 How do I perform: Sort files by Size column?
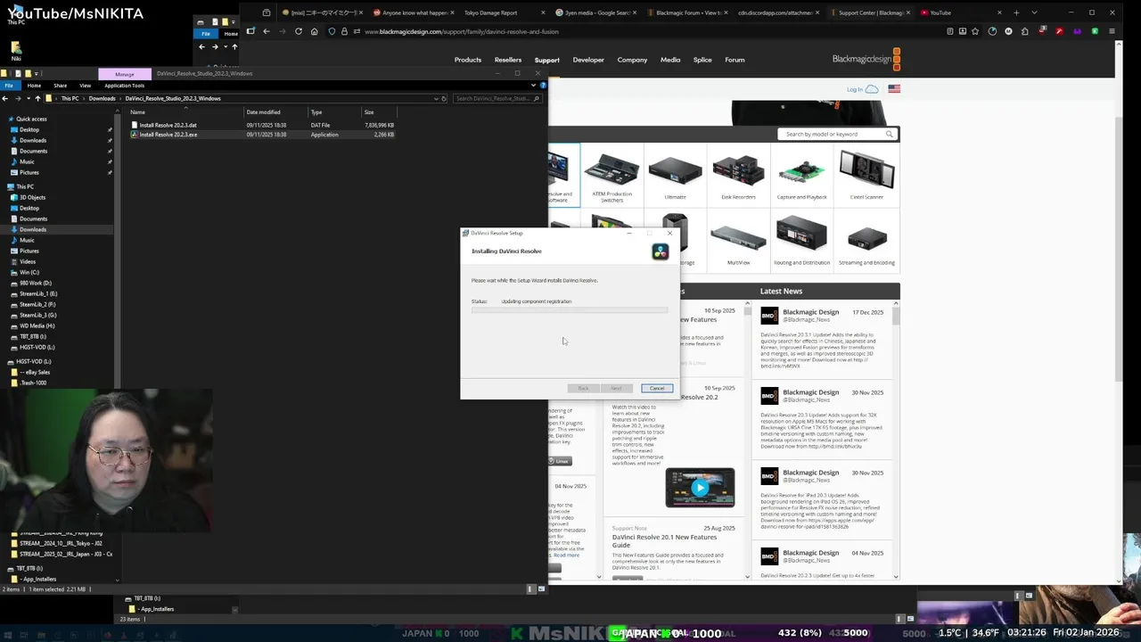[x=368, y=112]
